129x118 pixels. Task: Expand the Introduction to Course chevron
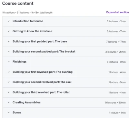pos(9,21)
